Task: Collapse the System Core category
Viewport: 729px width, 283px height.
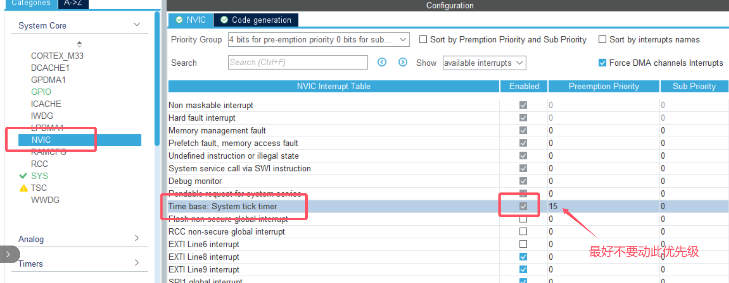Action: [137, 25]
